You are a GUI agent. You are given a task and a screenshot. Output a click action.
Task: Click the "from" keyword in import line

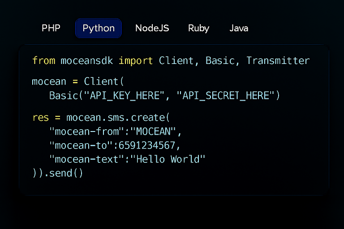click(x=43, y=61)
